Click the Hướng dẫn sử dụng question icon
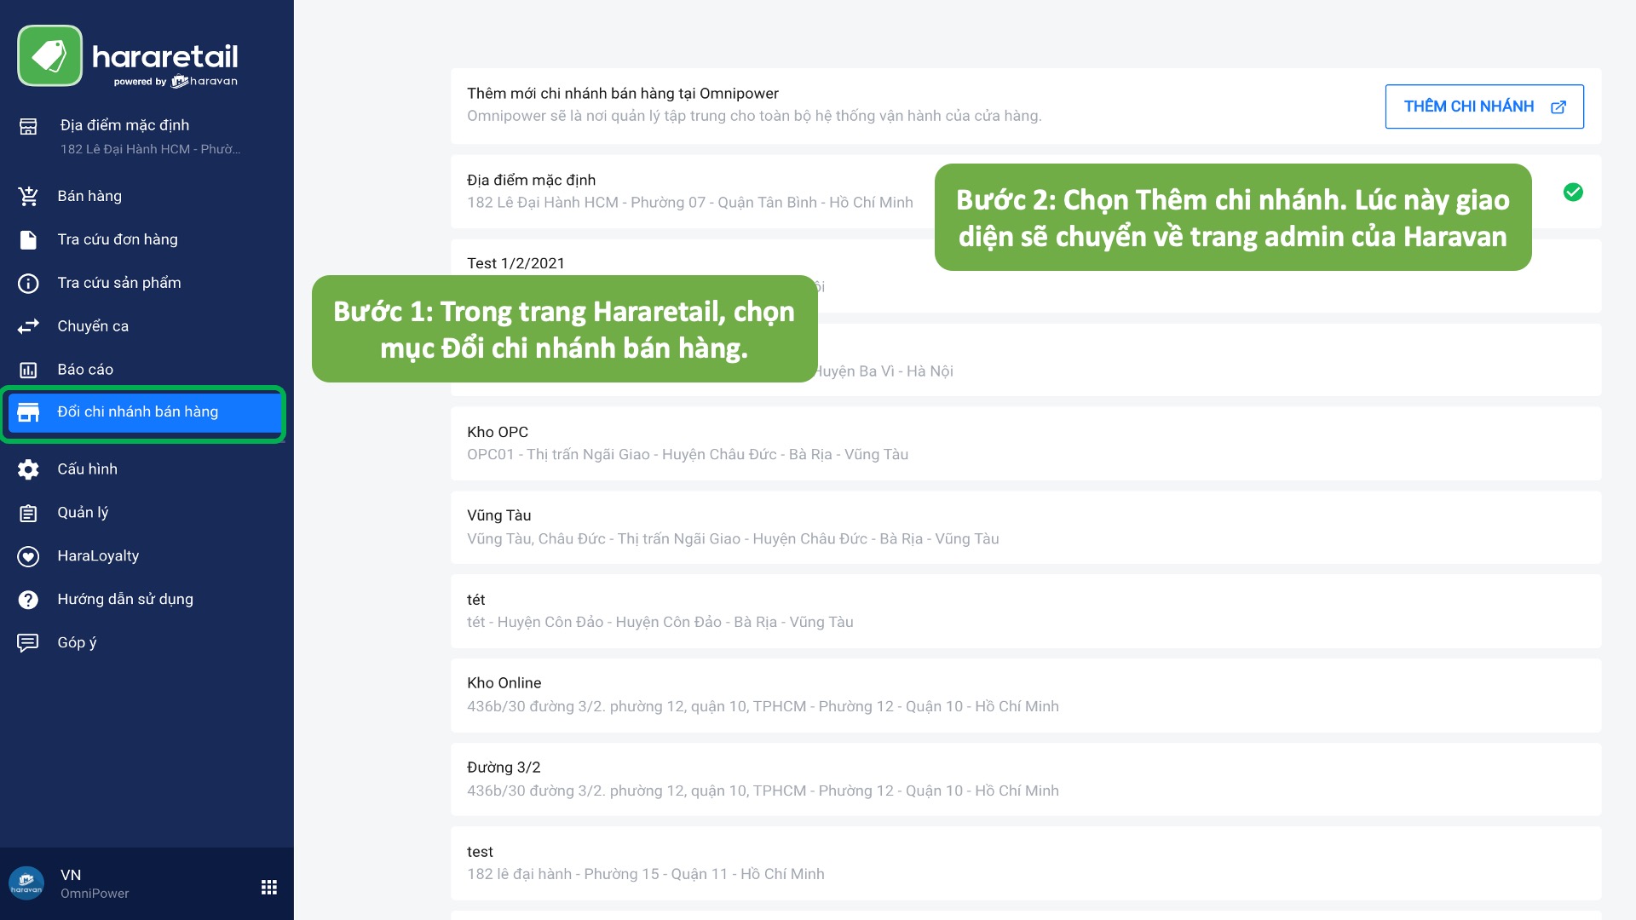 coord(28,600)
